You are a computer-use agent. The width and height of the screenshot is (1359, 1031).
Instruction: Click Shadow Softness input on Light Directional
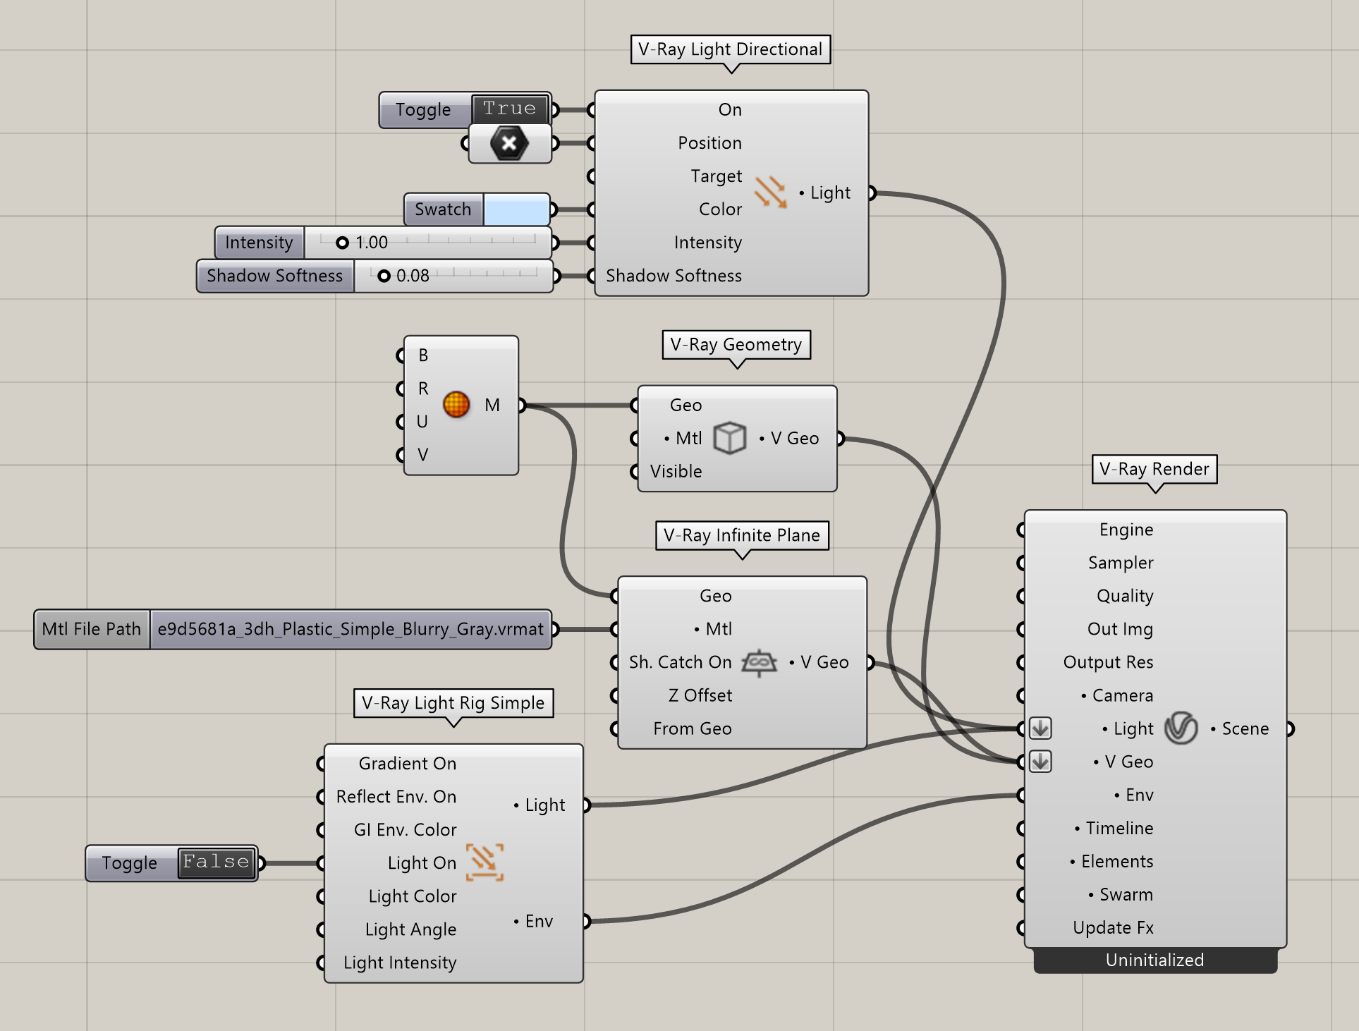pos(674,276)
